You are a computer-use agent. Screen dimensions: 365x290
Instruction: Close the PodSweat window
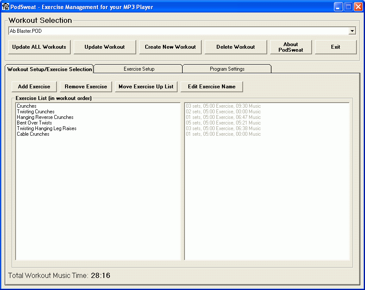tap(358, 7)
